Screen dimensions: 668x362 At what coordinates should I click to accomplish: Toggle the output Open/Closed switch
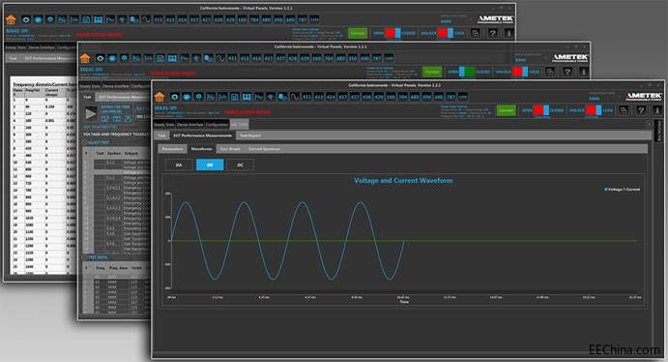[x=541, y=110]
